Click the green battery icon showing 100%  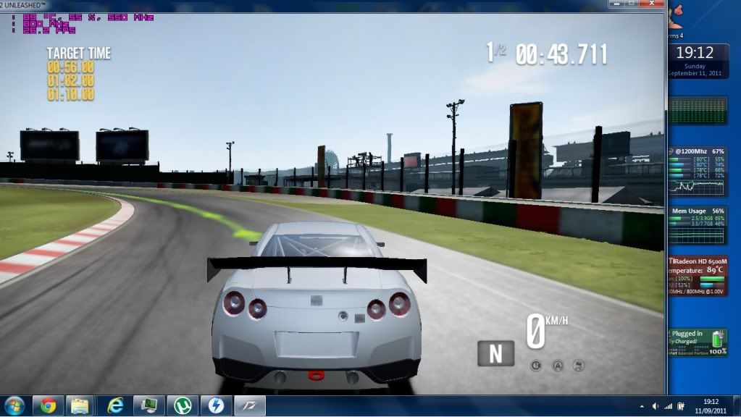717,339
